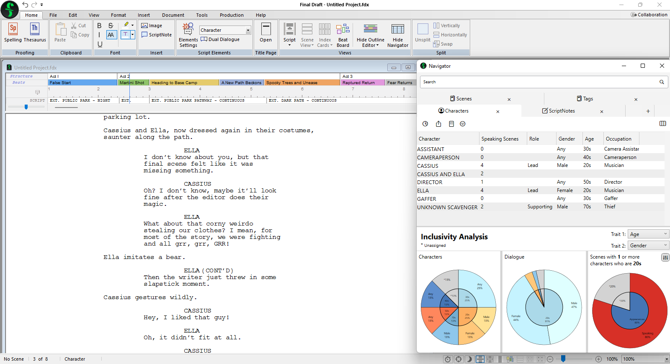670x364 pixels.
Task: Start the writing sprint timer in status bar
Action: coord(448,359)
